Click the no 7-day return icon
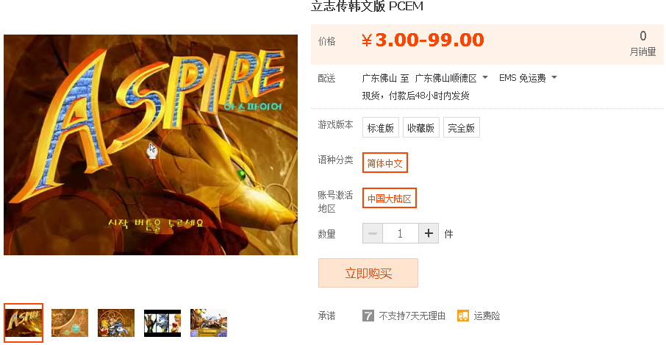This screenshot has height=345, width=666. (x=368, y=316)
